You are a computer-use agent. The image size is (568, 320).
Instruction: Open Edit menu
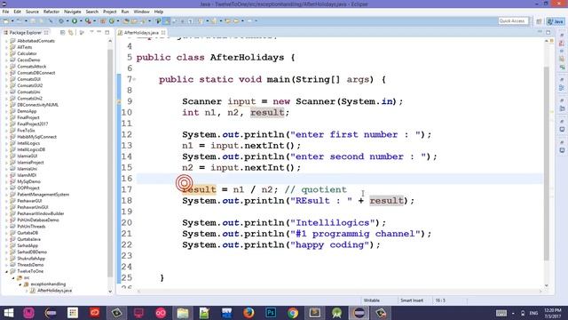click(x=17, y=12)
